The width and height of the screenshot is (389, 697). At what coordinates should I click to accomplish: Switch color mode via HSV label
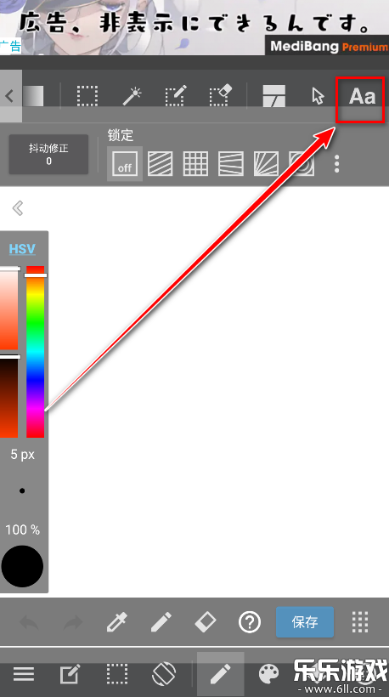22,249
